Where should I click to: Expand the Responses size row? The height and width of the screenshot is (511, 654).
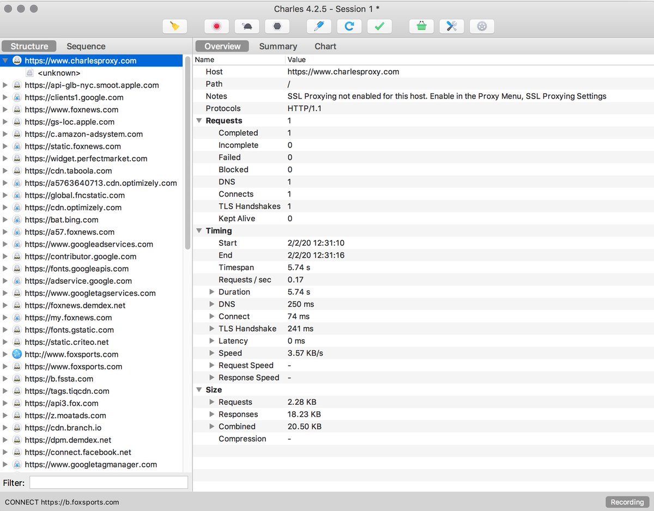[x=213, y=414]
